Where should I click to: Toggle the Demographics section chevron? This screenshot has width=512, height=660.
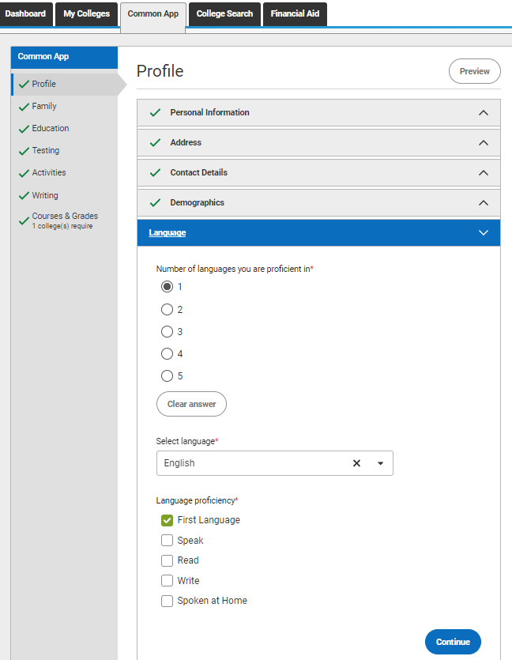coord(484,203)
